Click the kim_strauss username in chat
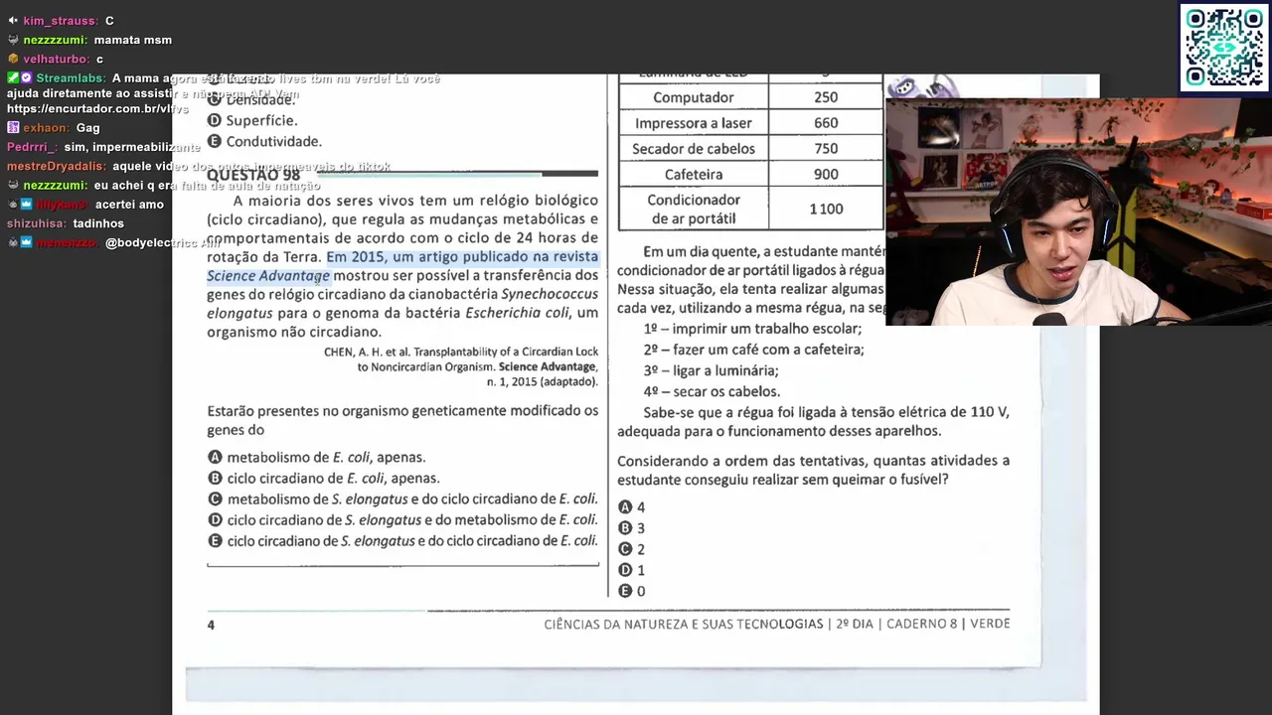 tap(61, 21)
